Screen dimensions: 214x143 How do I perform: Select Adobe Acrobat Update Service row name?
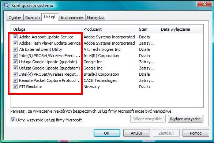[46, 37]
